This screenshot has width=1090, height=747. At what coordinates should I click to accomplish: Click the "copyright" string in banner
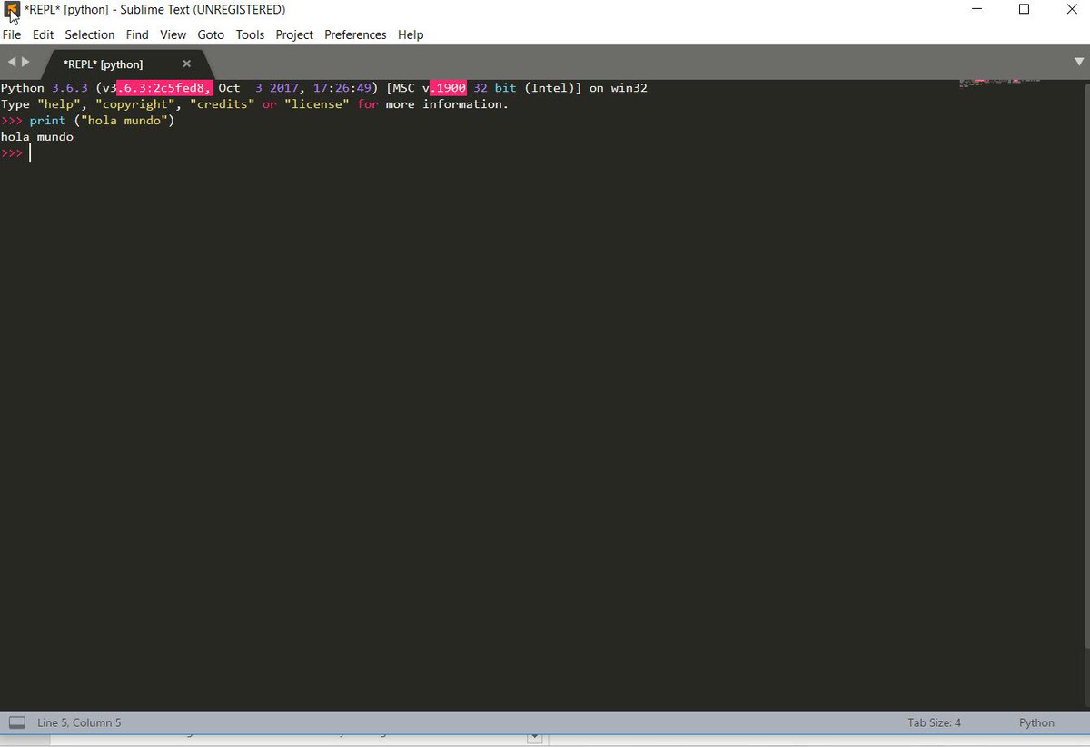tap(135, 104)
